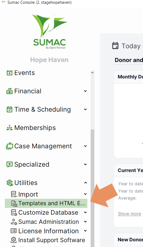Click the Today calendar icon
Viewport: 143px width, 247px height.
(115, 46)
